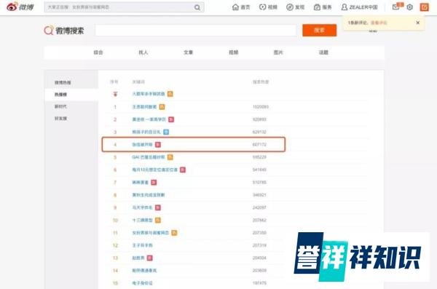Focus the large 微博搜索 search input box
This screenshot has width=437, height=289.
tap(196, 31)
